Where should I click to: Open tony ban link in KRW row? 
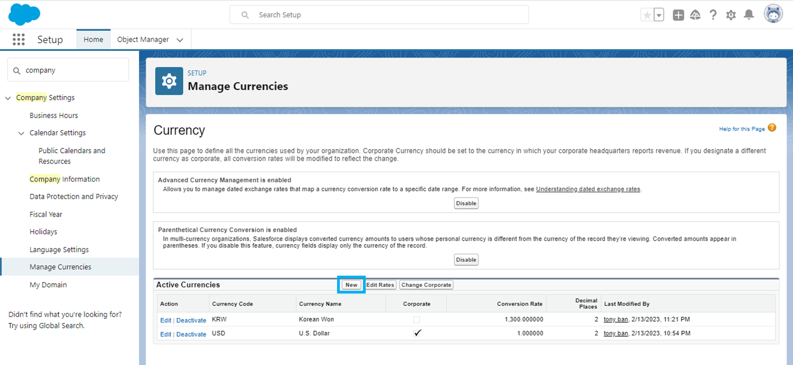tap(616, 319)
